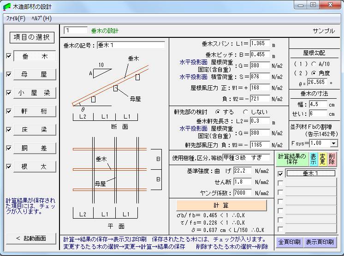Print all pages with 全頁印刷
344x256 pixels.
tap(289, 242)
